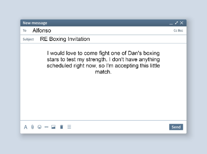Insert an emoji with the smiley icon
Screen dimensions: 207x154
39,127
